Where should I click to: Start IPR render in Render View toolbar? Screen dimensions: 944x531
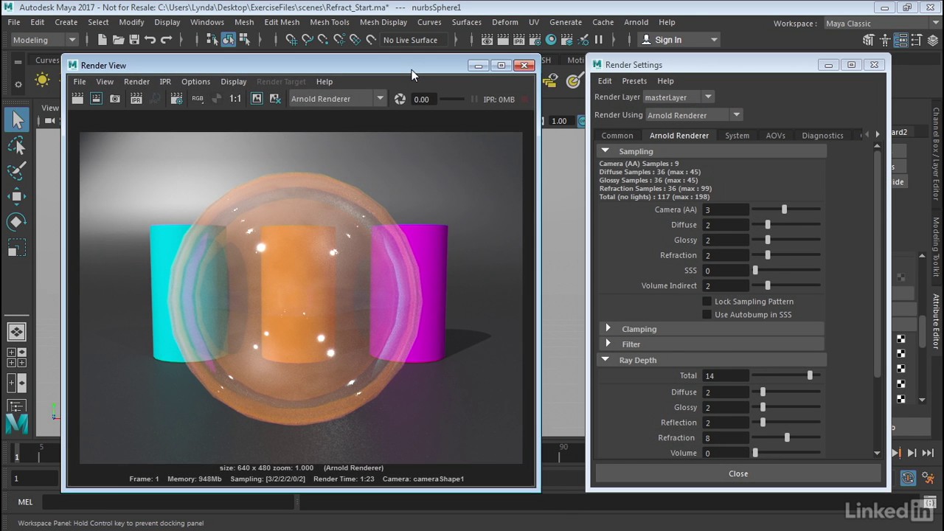click(x=136, y=99)
